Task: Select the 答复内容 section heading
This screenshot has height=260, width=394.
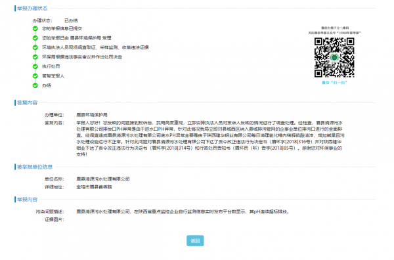Action: [27, 102]
